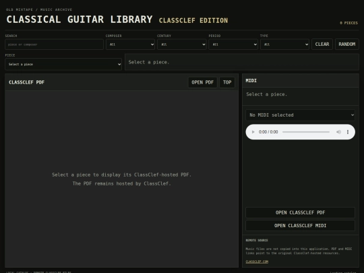Click the ClassClef PDF panel heading
The image size is (364, 273).
tap(26, 82)
